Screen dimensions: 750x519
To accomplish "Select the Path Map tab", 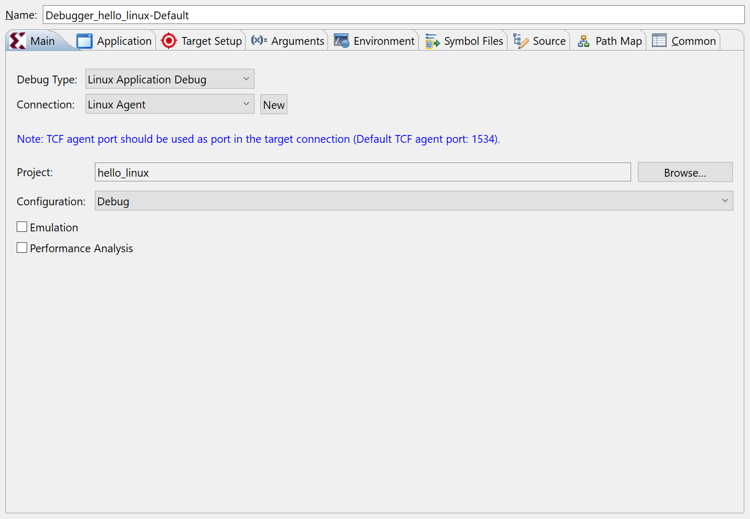I will click(x=610, y=41).
